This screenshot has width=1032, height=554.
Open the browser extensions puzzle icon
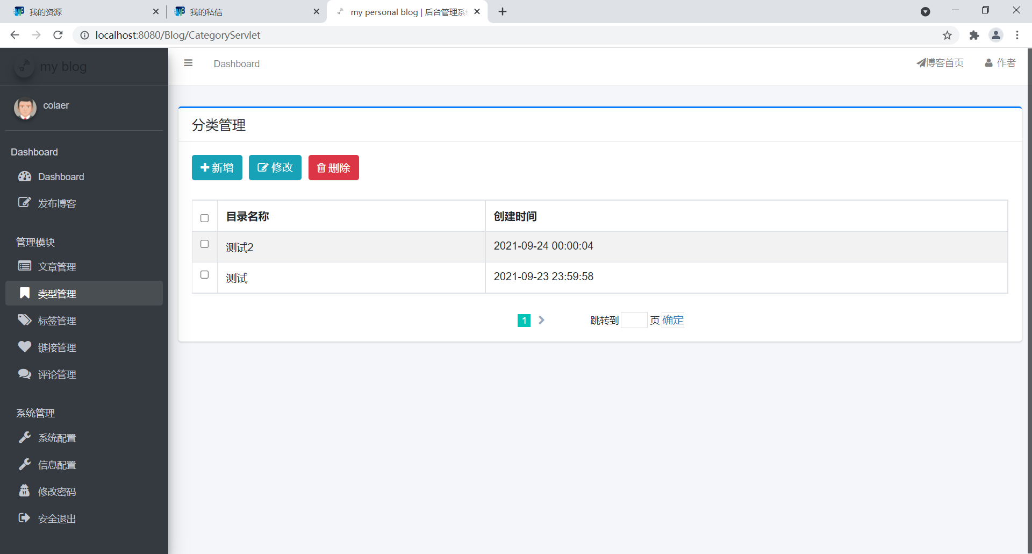974,35
